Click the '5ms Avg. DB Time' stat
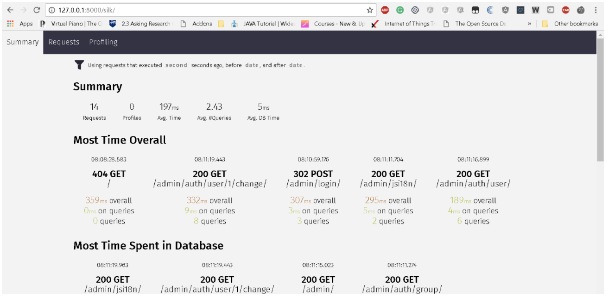Screen dimensions: 608x298 tap(263, 112)
